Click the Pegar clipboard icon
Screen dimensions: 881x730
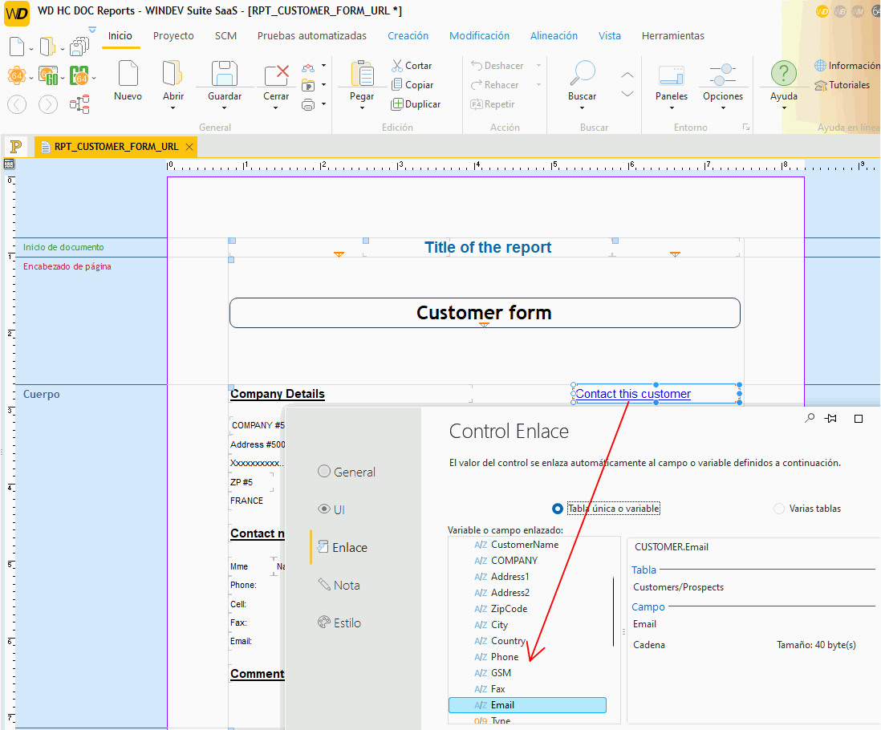tap(363, 74)
